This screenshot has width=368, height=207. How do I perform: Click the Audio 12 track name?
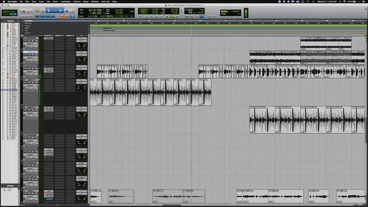point(31,108)
